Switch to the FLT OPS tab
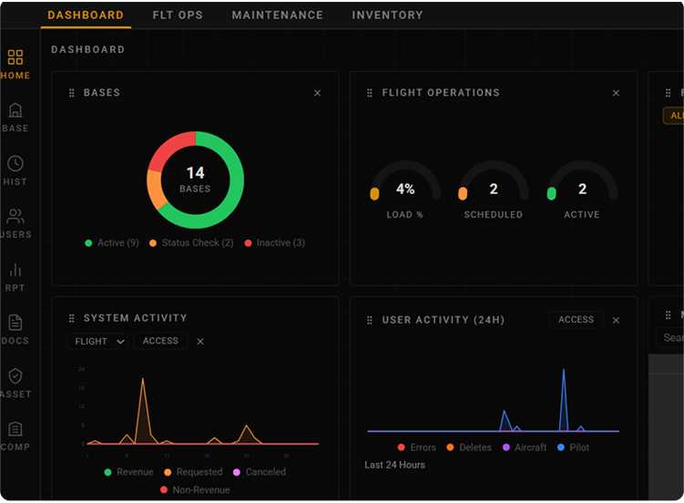This screenshot has width=684, height=503. click(x=178, y=15)
